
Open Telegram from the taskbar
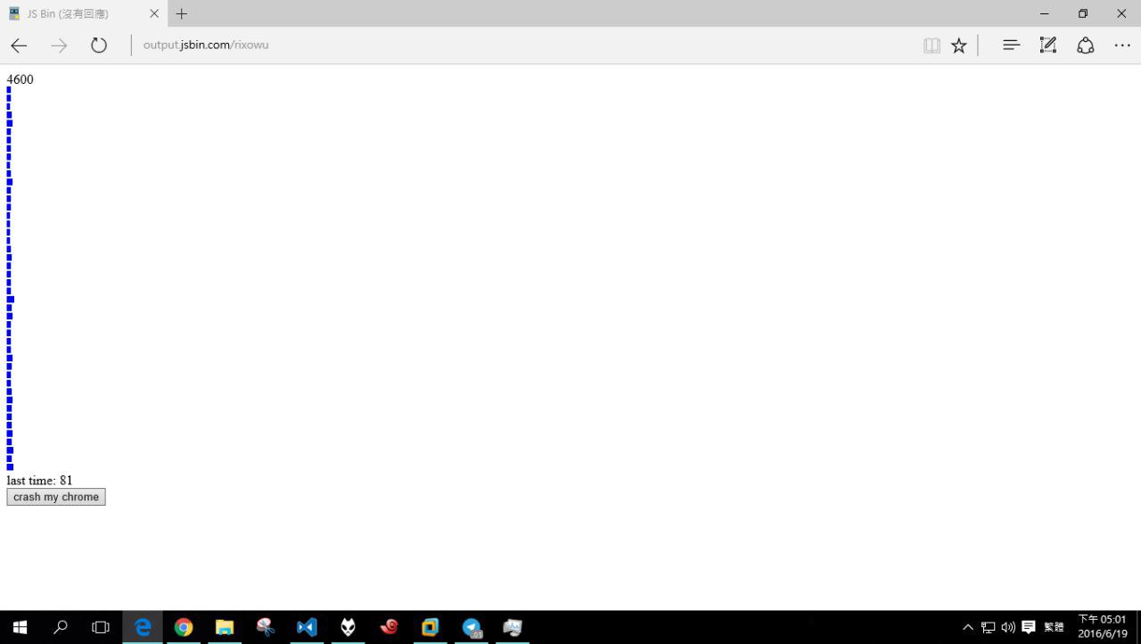point(472,627)
